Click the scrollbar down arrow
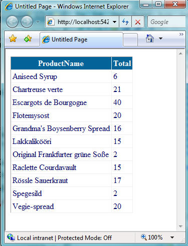 coord(180,226)
